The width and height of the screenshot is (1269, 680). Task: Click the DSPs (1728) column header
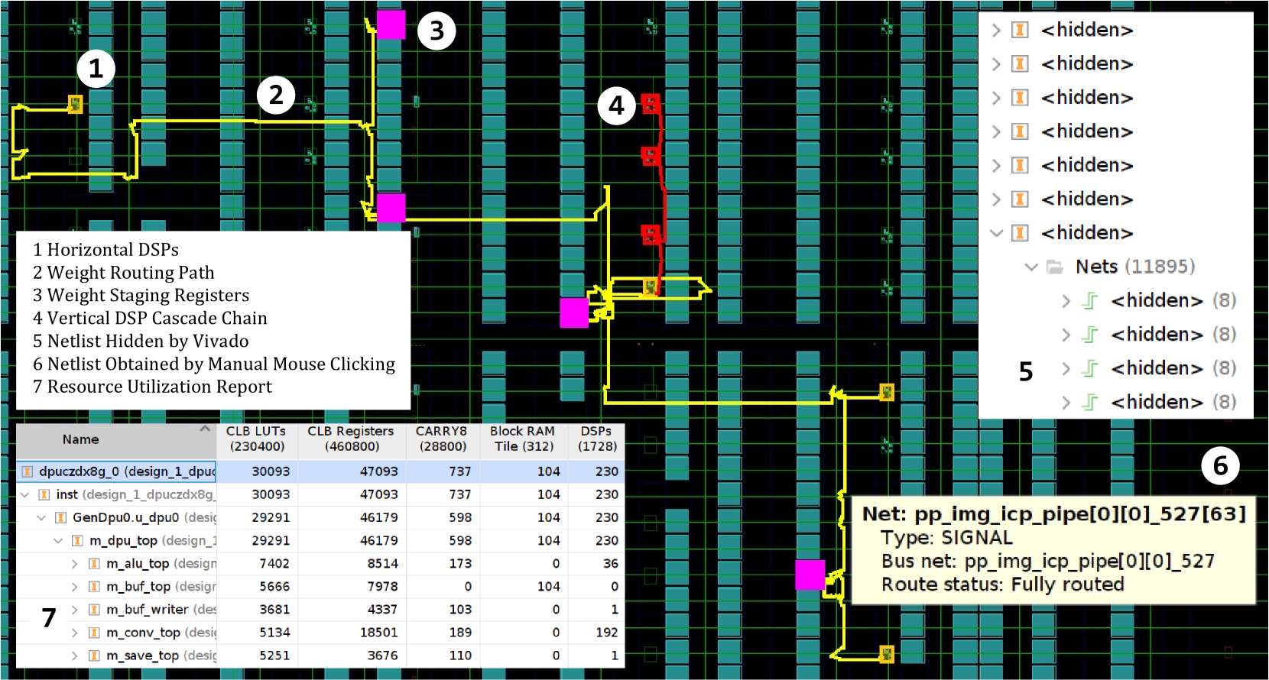tap(596, 439)
